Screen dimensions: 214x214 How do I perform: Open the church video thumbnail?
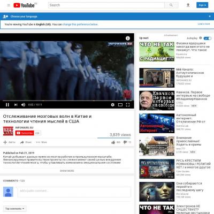[157, 146]
